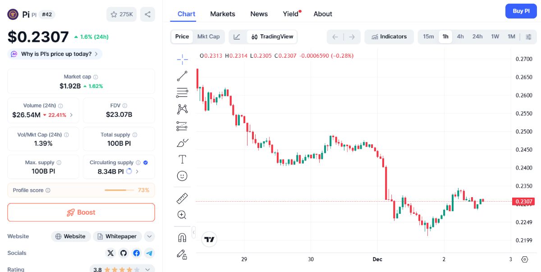Open the chart settings sliders icon
This screenshot has height=272, width=541.
528,37
